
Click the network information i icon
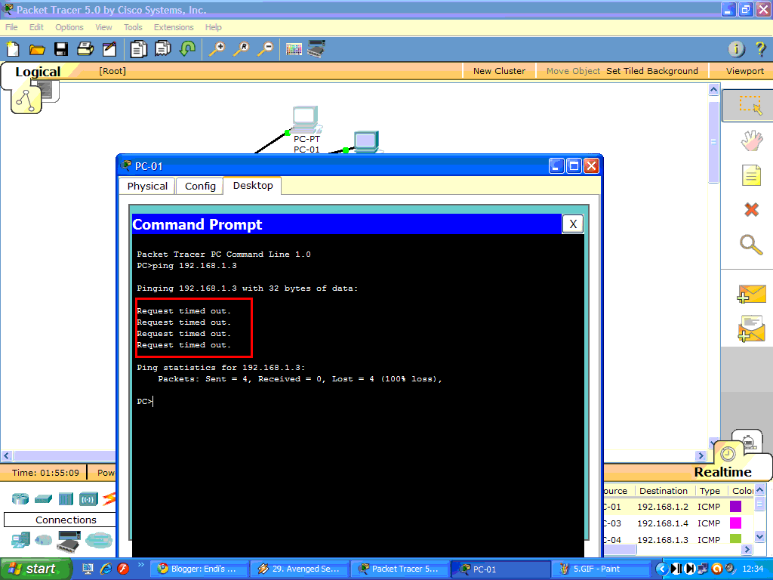pyautogui.click(x=736, y=49)
